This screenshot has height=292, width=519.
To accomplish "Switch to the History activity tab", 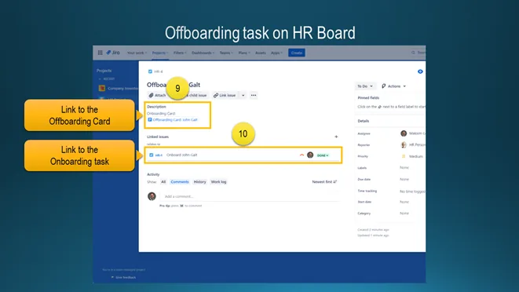I will (x=199, y=182).
